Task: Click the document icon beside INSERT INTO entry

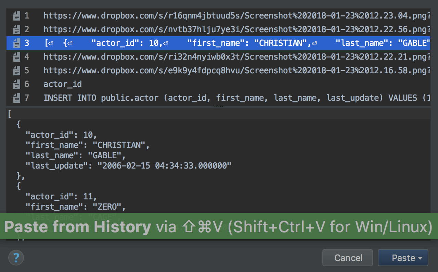Action: click(x=16, y=98)
